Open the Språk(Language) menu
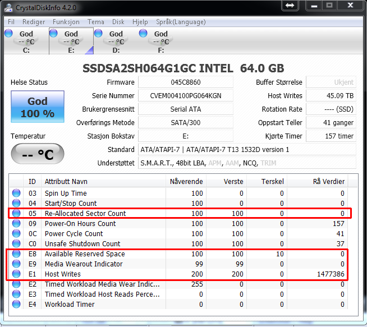This screenshot has height=327, width=367. (x=181, y=22)
